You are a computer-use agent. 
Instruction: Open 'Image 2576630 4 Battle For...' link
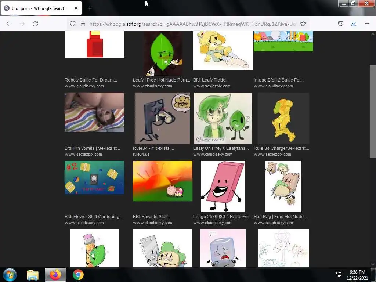(x=222, y=217)
